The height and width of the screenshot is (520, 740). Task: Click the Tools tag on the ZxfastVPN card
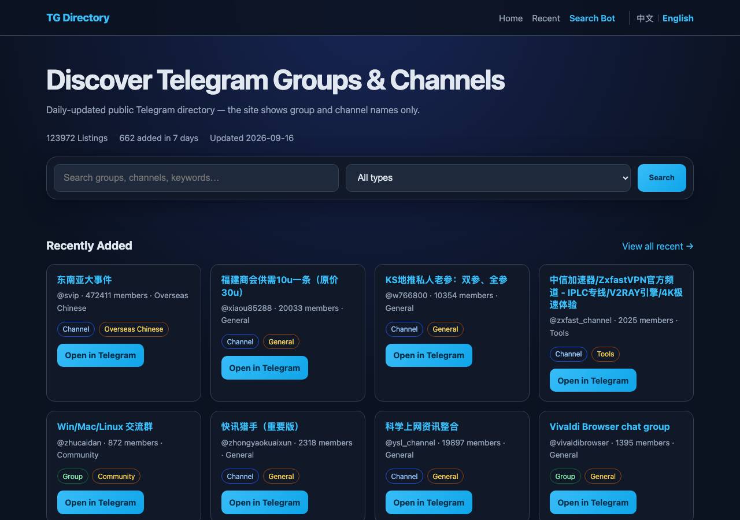click(x=605, y=354)
